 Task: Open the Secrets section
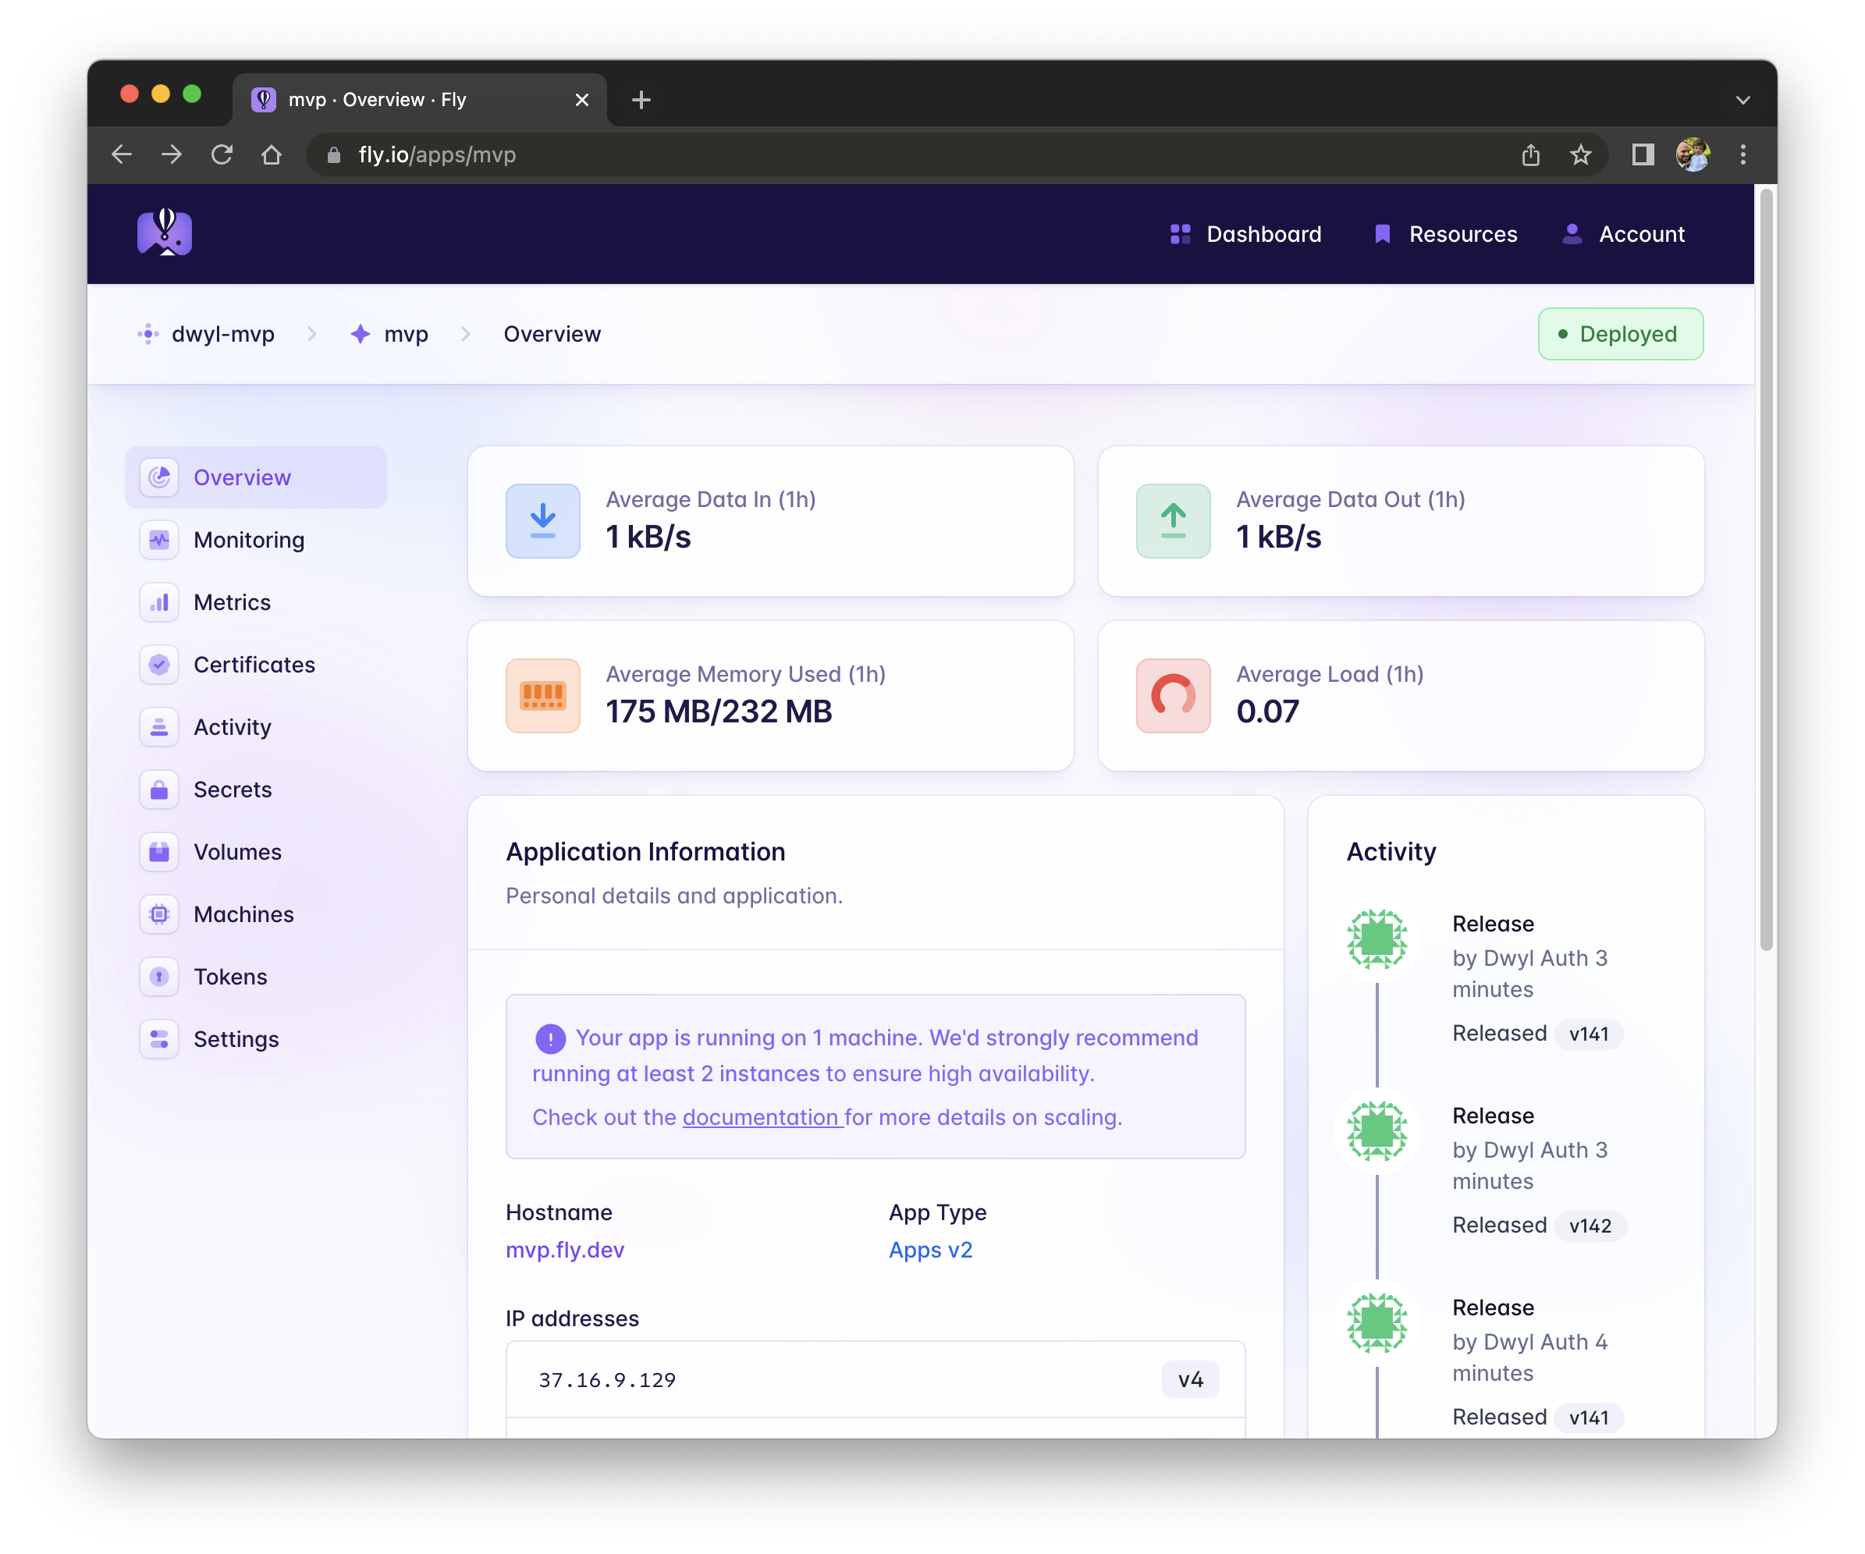(233, 789)
